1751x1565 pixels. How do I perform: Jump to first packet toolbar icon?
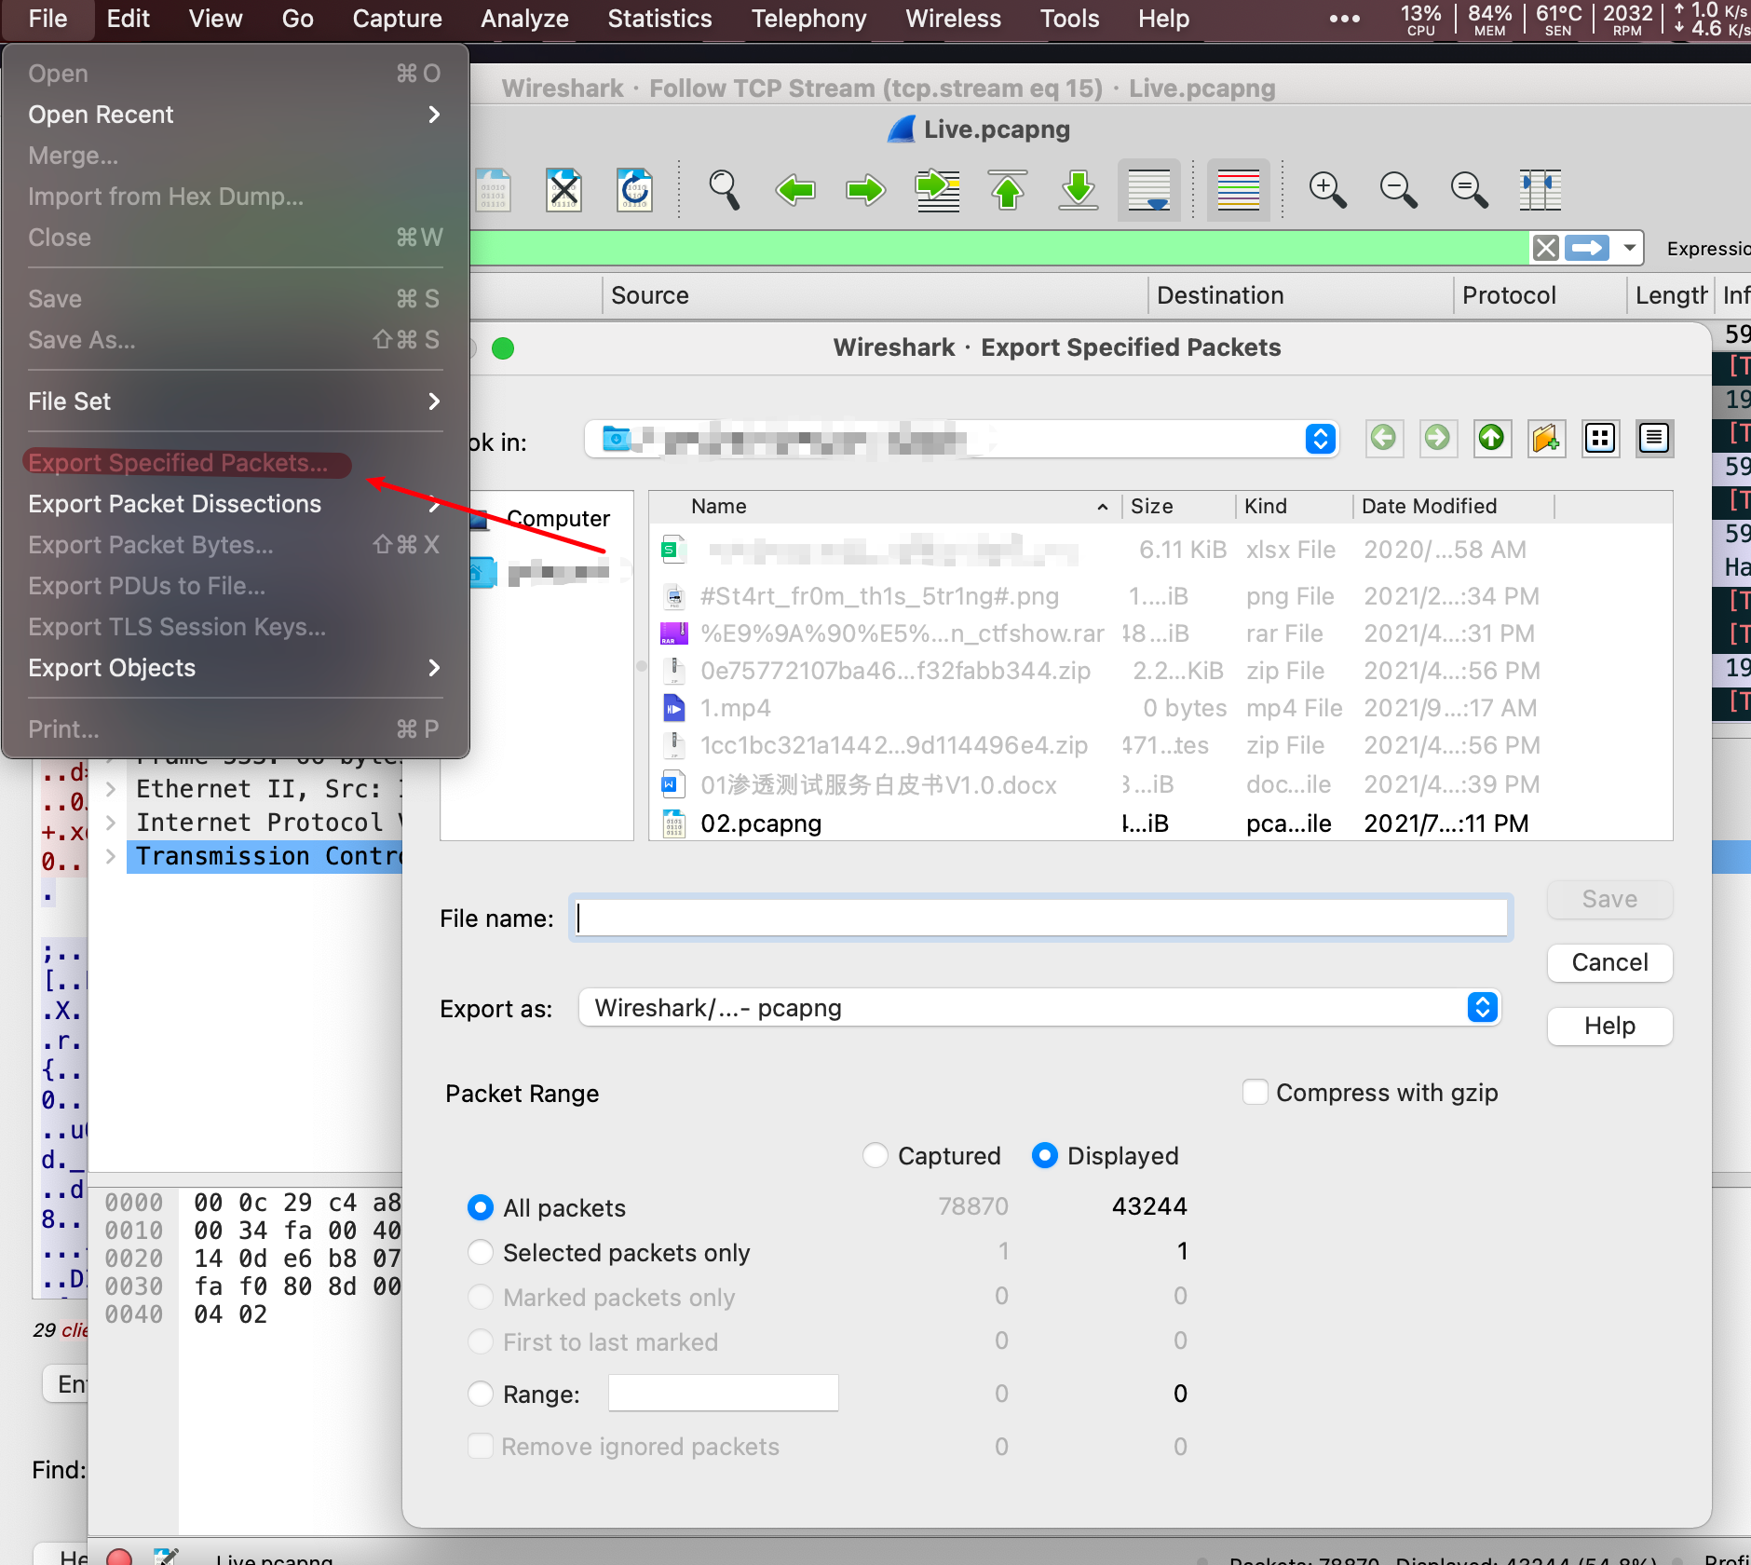click(1008, 190)
